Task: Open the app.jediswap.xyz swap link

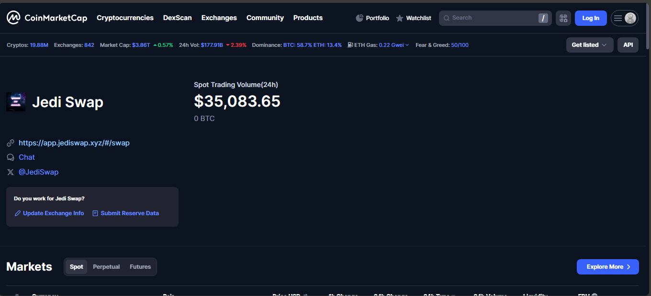Action: tap(74, 143)
